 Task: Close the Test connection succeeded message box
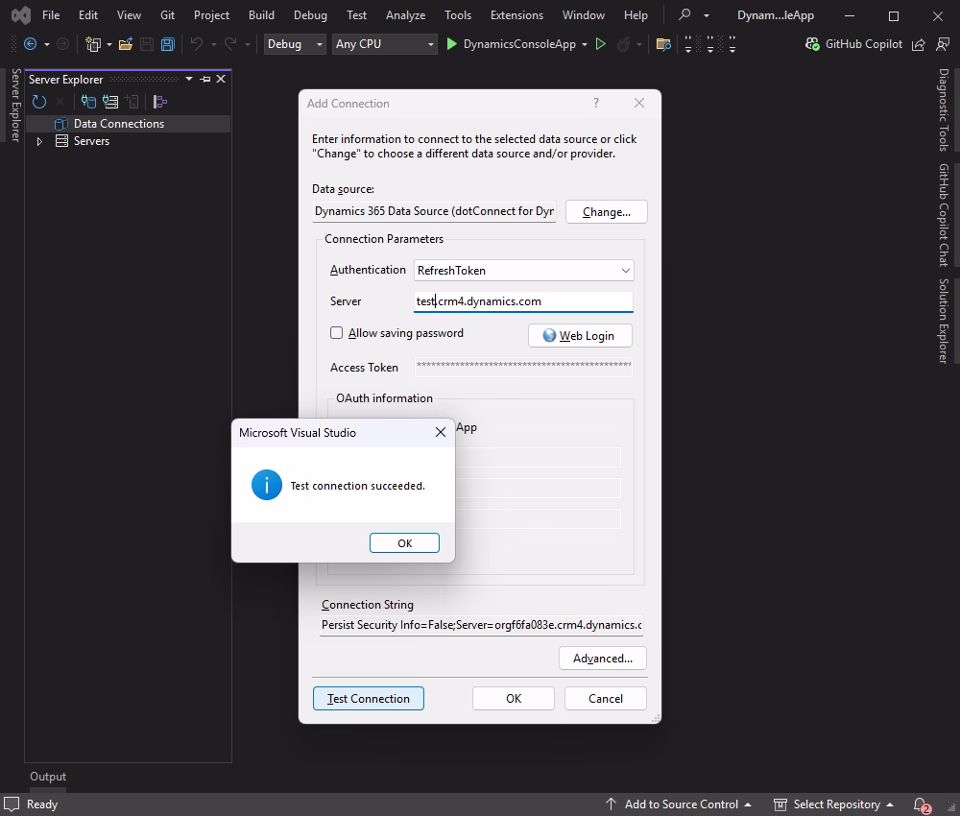click(441, 432)
